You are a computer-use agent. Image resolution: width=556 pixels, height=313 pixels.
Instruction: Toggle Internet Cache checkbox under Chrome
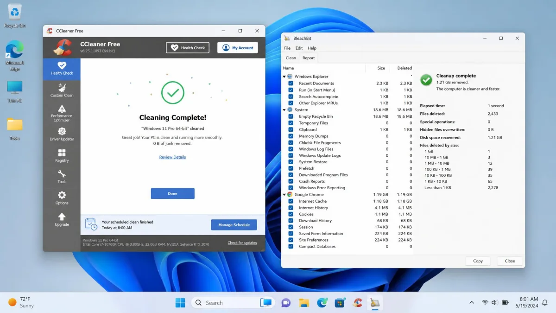click(291, 201)
